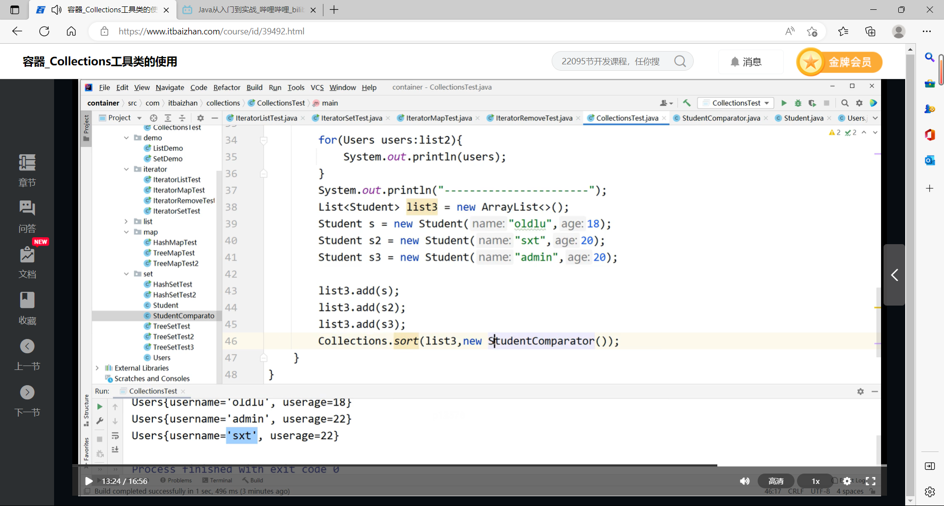The image size is (944, 506).
Task: Open the Edge sidebar search icon
Action: click(x=929, y=57)
